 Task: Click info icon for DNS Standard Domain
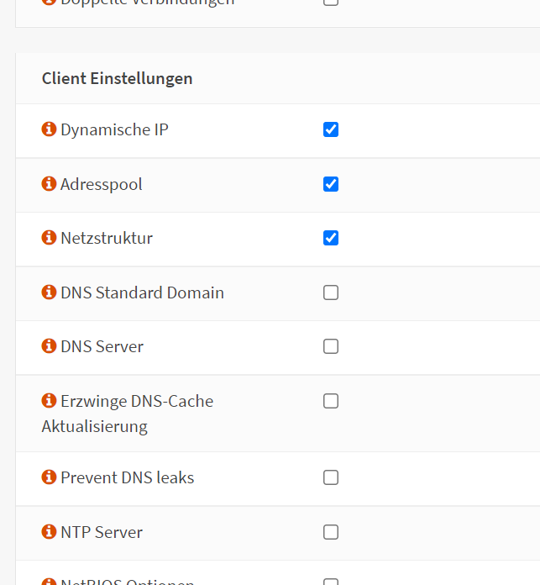(49, 292)
